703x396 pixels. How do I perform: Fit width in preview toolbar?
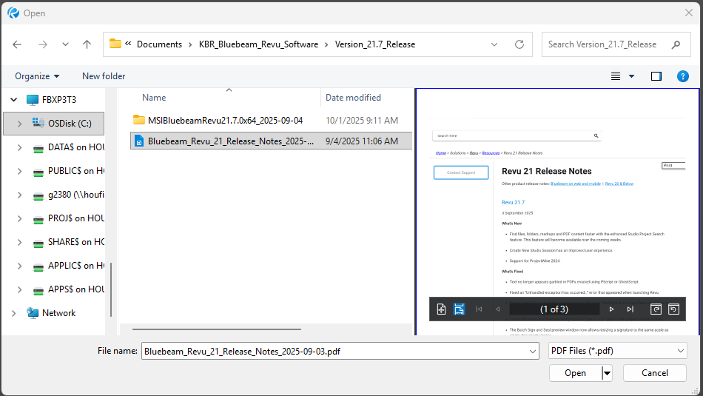coord(459,309)
